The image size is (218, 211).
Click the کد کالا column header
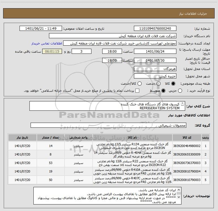[x=187, y=137]
